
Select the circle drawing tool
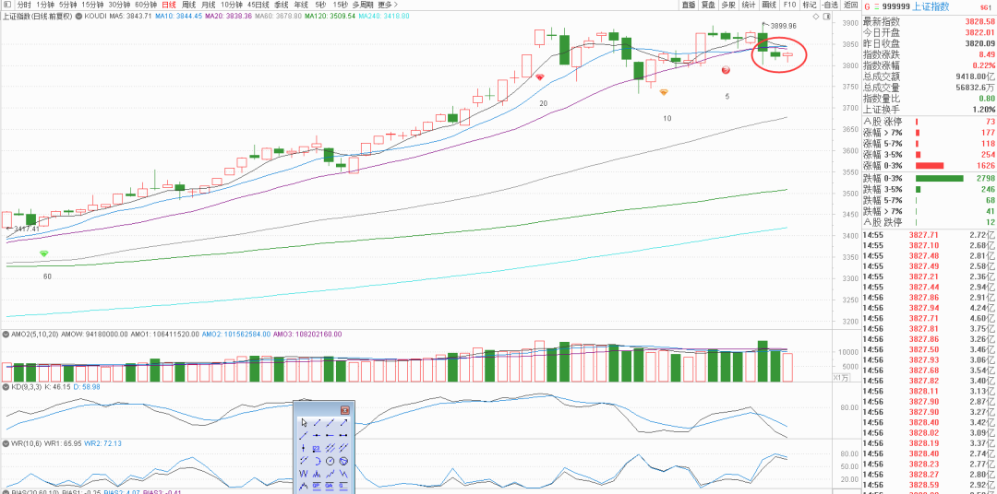(x=330, y=461)
